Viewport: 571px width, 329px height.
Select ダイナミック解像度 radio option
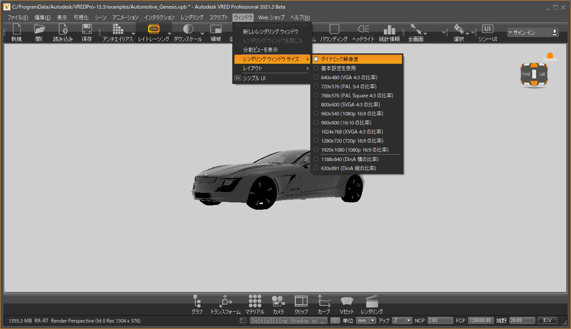(x=357, y=59)
